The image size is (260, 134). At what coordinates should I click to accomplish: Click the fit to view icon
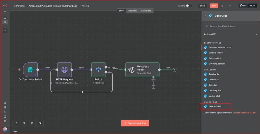pyautogui.click(x=16, y=123)
